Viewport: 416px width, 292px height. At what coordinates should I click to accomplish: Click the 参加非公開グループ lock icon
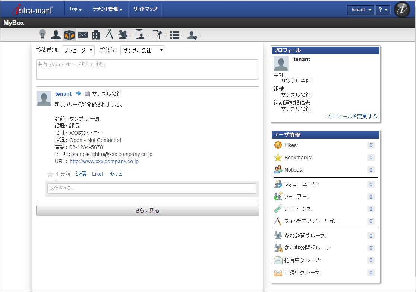click(278, 248)
